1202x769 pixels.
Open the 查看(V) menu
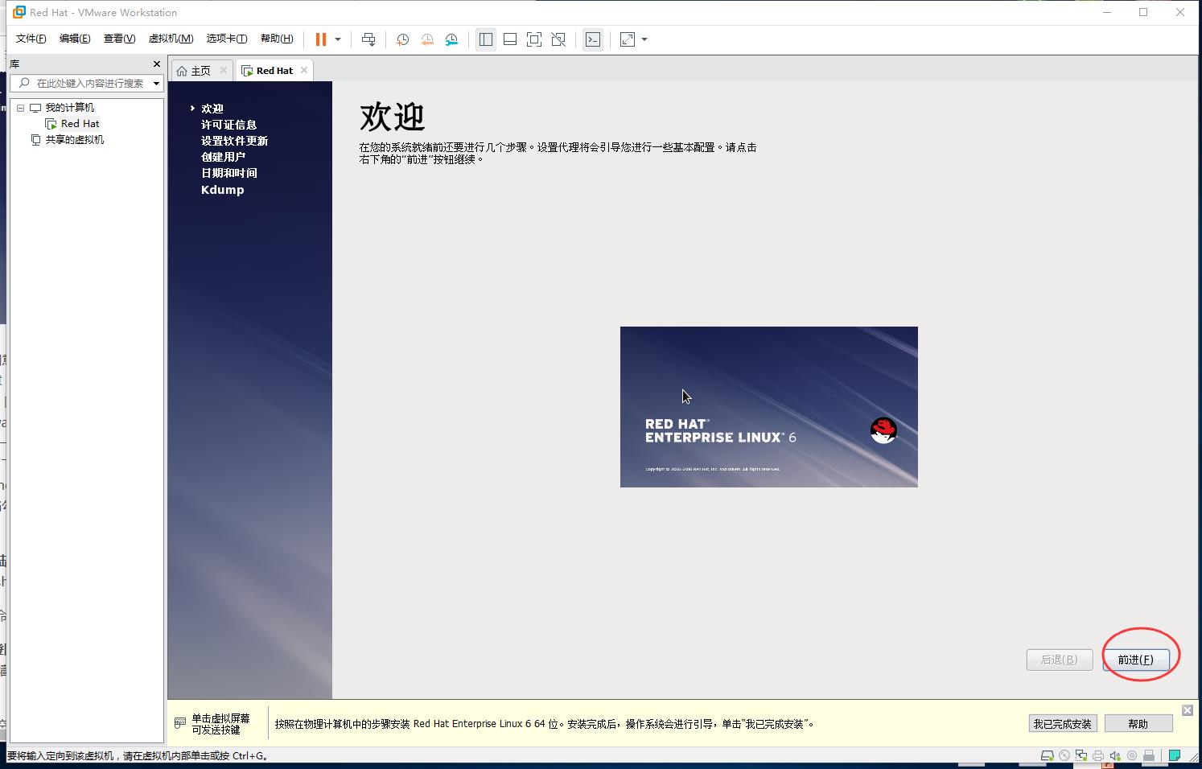119,39
